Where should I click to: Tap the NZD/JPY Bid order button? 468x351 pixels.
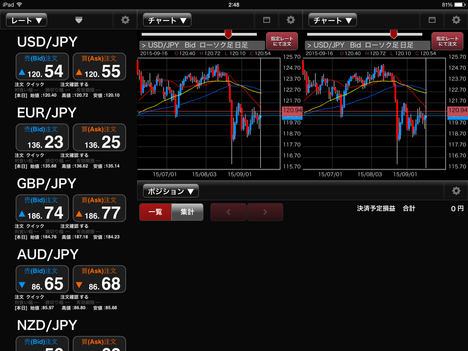pos(42,344)
